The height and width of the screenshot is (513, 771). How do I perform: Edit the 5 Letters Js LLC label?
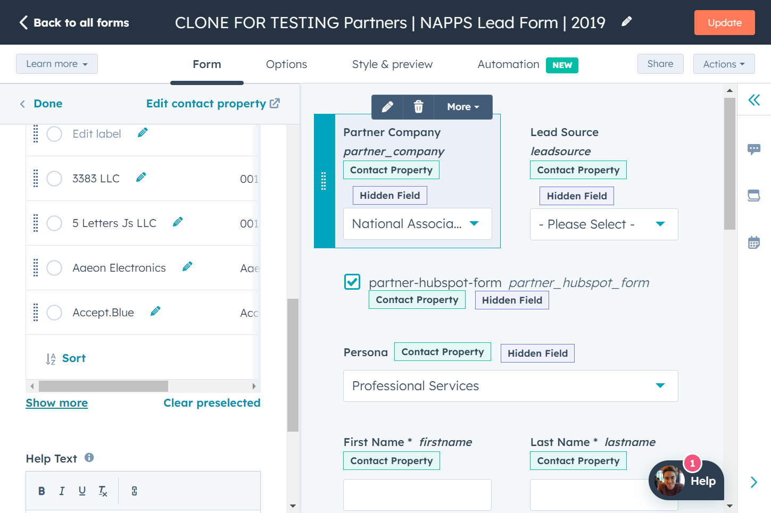(178, 222)
